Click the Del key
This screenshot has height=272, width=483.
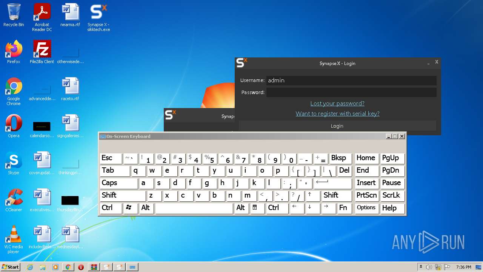click(x=345, y=171)
